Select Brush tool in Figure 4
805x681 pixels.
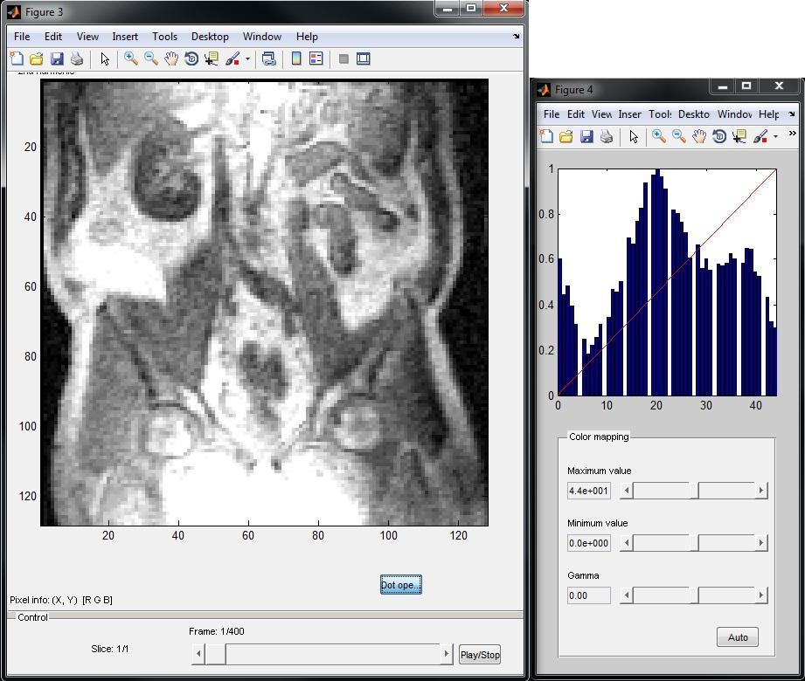[x=760, y=136]
